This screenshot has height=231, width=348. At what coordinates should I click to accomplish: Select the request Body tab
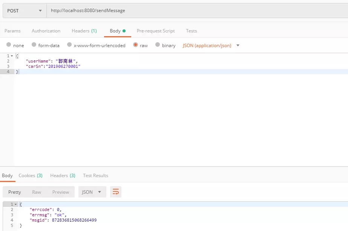[118, 31]
